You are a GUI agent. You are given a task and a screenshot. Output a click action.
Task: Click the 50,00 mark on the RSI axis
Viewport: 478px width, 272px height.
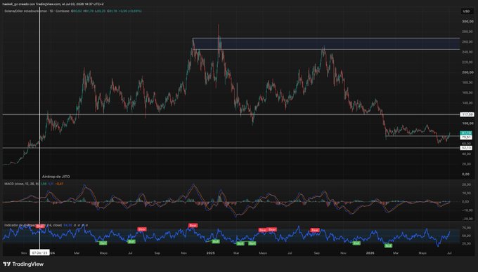coord(467,236)
